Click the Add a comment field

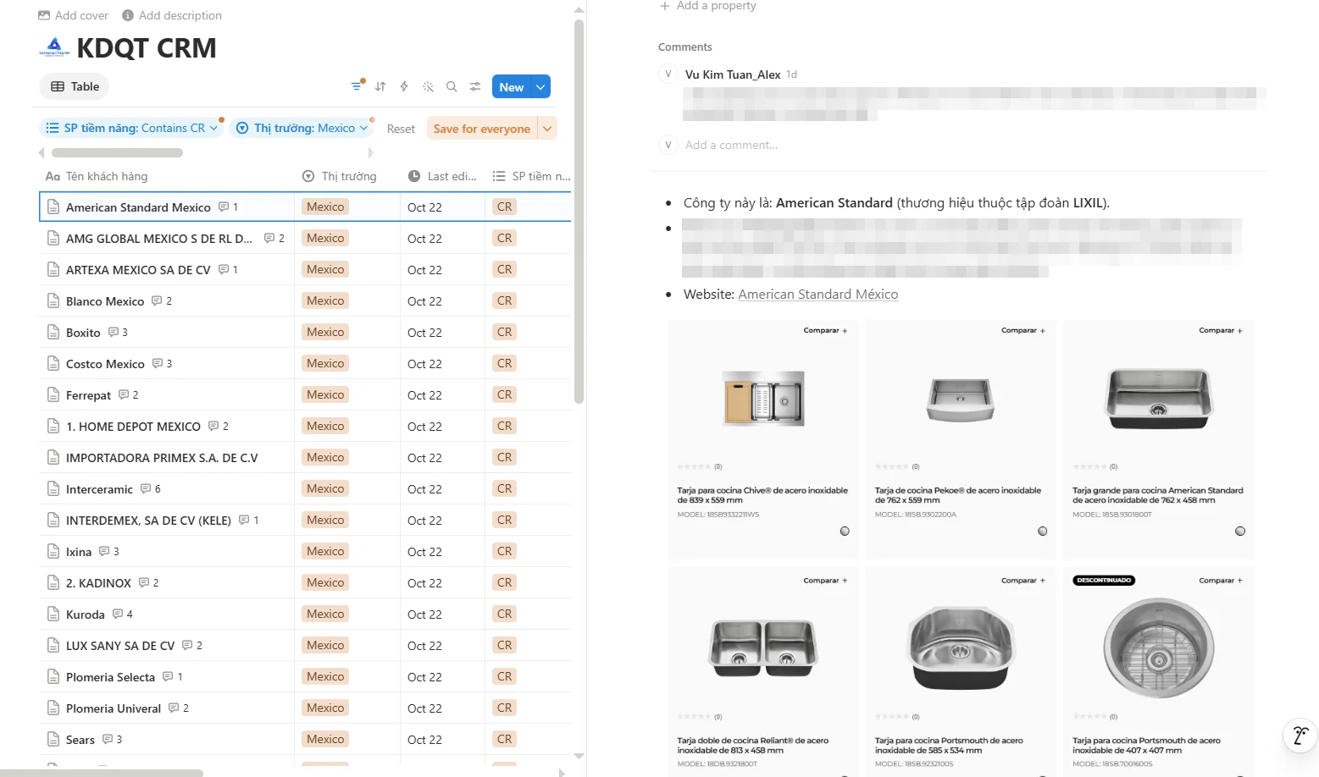(x=731, y=145)
